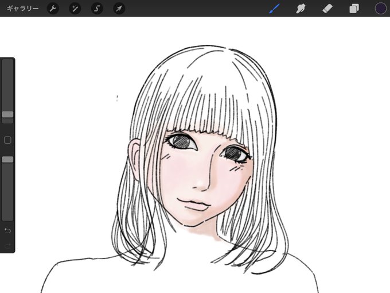Set brush size to maximum on upper slider track
This screenshot has width=390, height=293.
[7, 61]
